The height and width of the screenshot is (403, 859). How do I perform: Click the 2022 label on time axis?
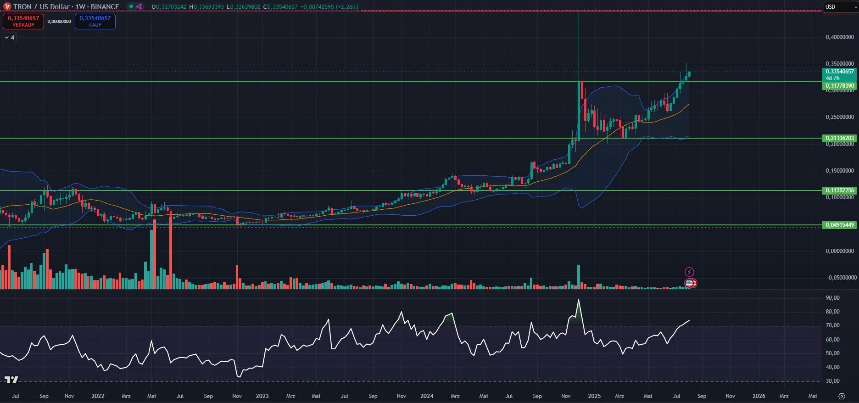pos(98,396)
